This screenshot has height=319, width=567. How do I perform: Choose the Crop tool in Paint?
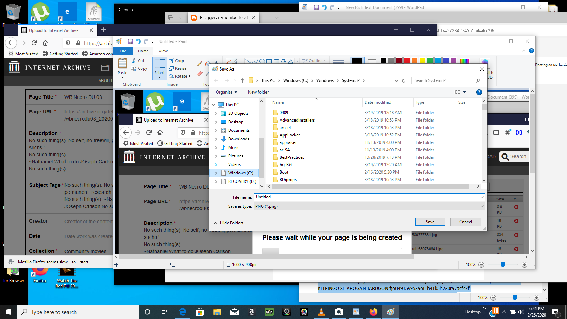click(176, 61)
